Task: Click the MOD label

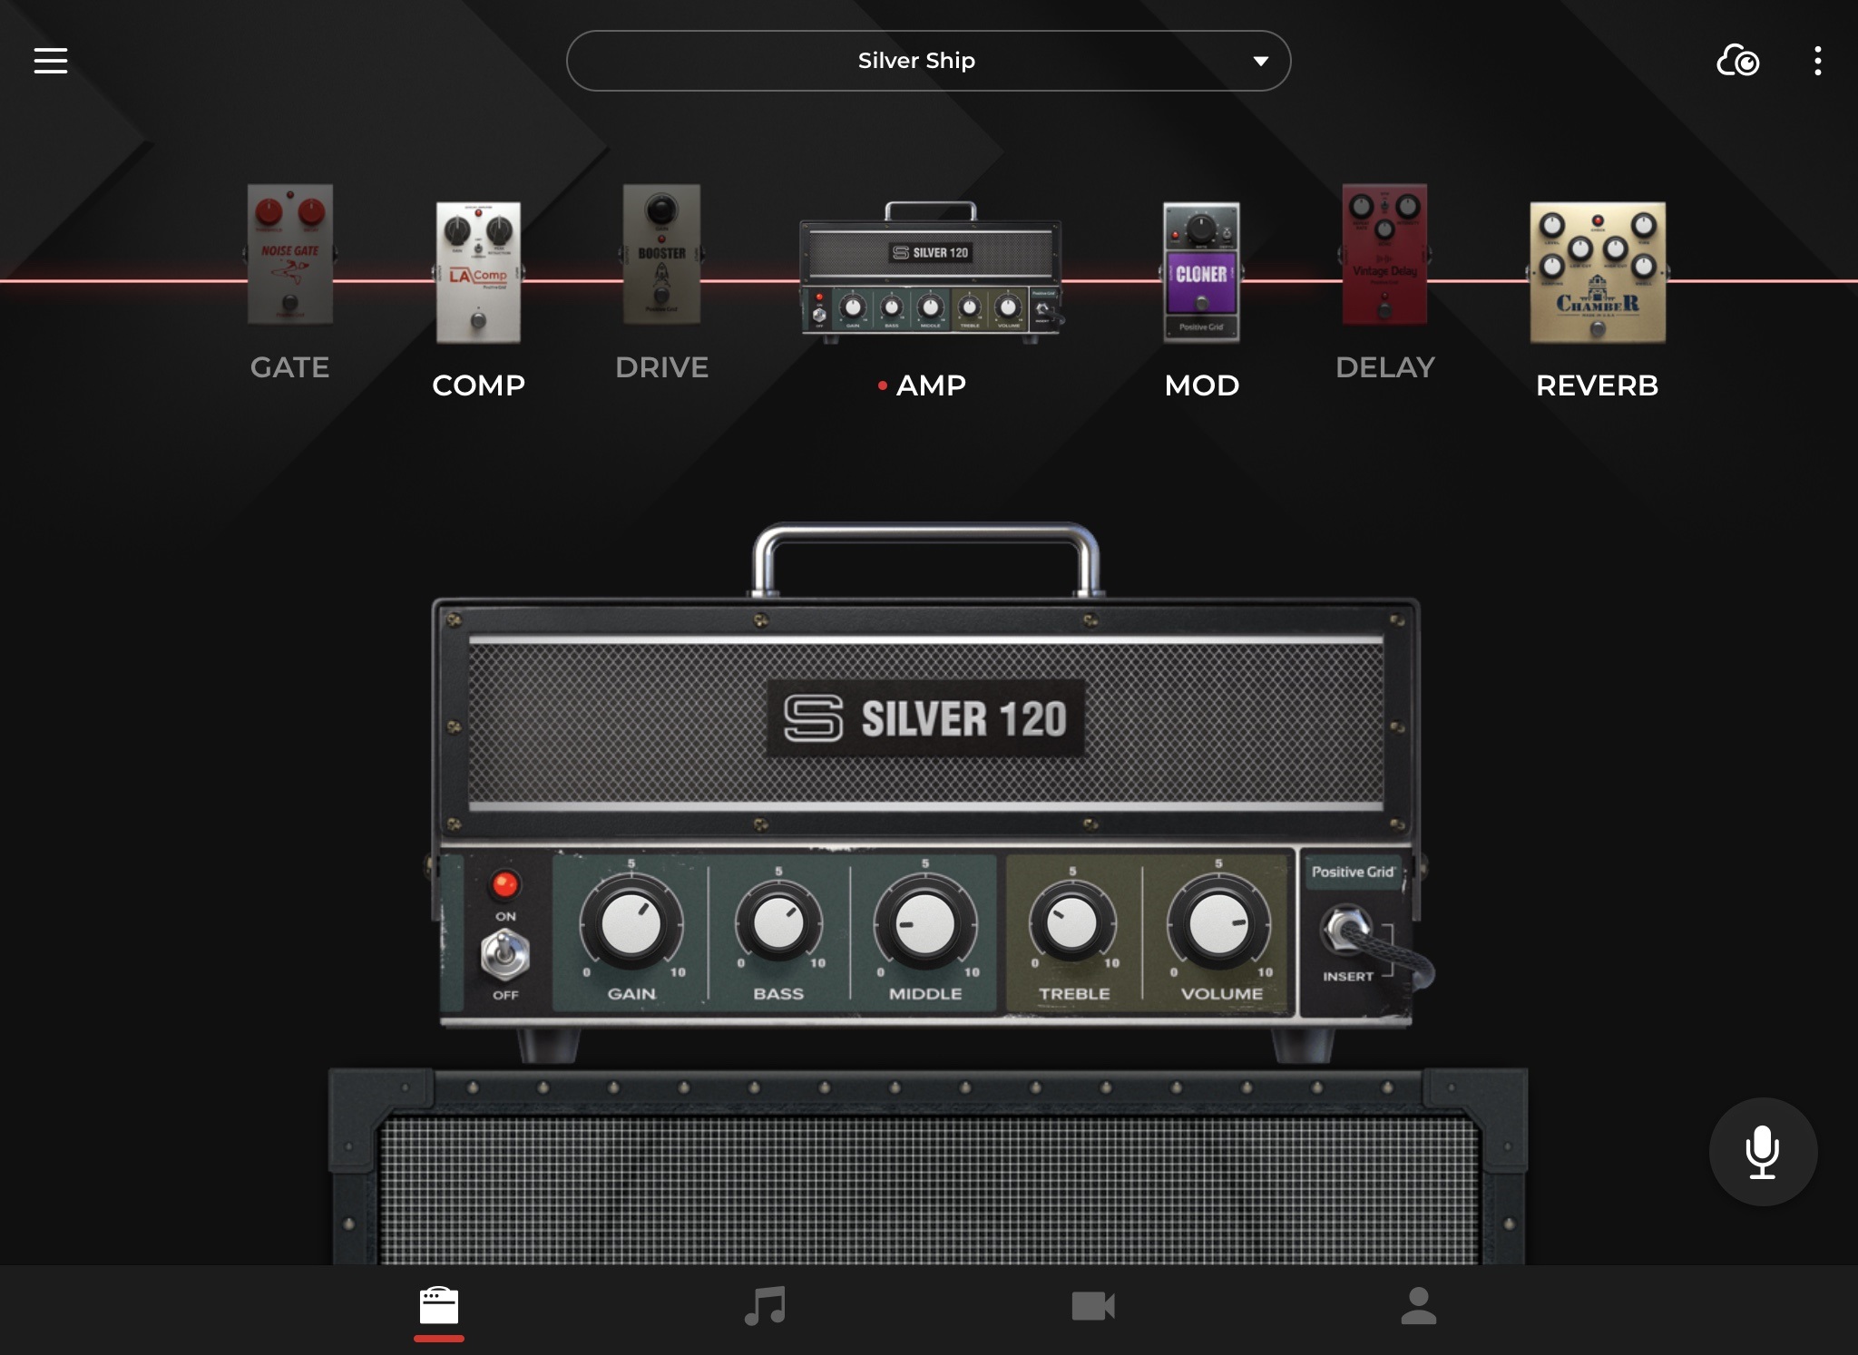Action: (x=1201, y=385)
